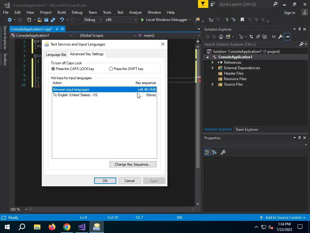Viewport: 310px width, 233px height.
Task: Focus Search Solution Explorer input field
Action: click(251, 44)
